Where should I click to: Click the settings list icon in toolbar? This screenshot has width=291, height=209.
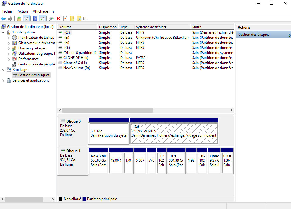click(86, 19)
